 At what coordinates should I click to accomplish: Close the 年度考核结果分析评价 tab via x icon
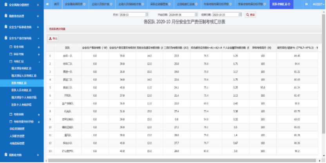230,4
